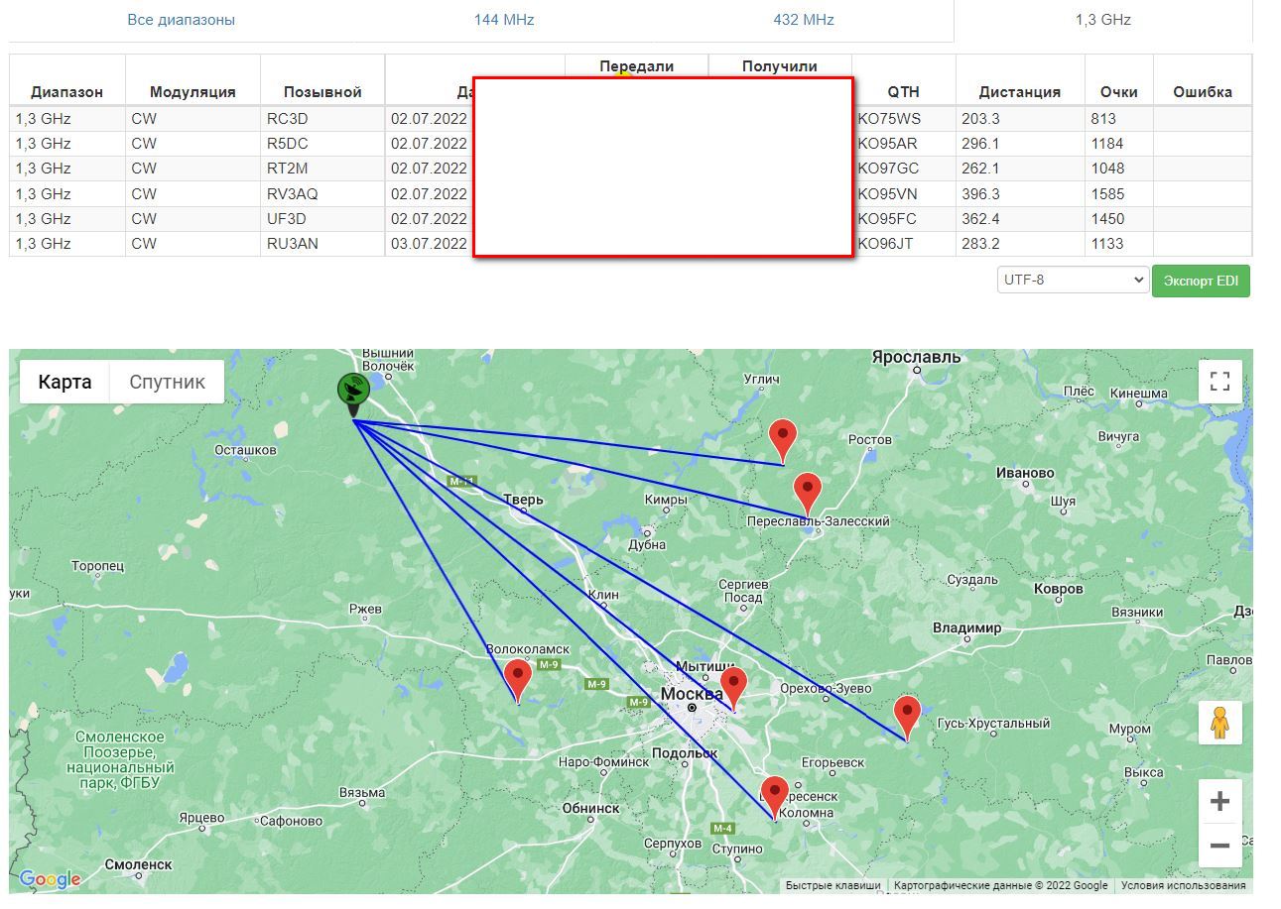Click the Google logo on the map
This screenshot has width=1281, height=909.
[x=50, y=879]
